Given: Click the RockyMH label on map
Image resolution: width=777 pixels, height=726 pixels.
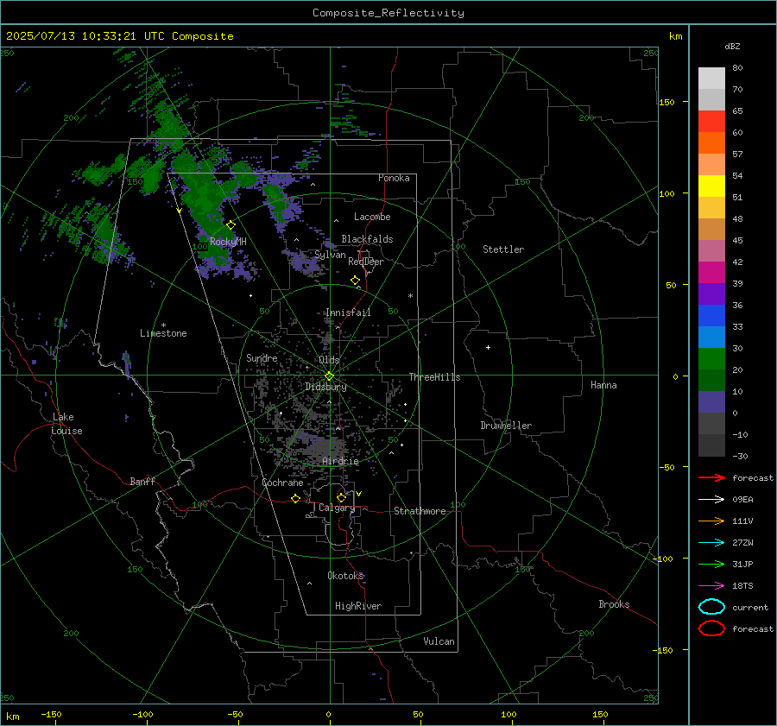Looking at the screenshot, I should [x=228, y=242].
